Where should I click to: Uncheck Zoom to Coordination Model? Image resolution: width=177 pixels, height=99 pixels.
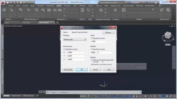click(92, 65)
